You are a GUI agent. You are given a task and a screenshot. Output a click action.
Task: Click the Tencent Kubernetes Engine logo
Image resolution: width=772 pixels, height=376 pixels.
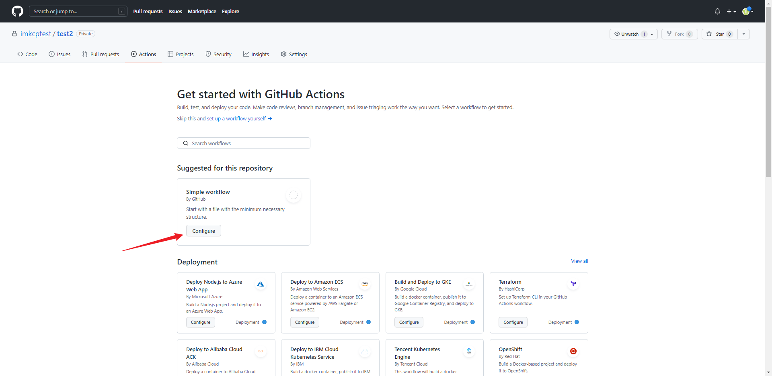pyautogui.click(x=469, y=351)
